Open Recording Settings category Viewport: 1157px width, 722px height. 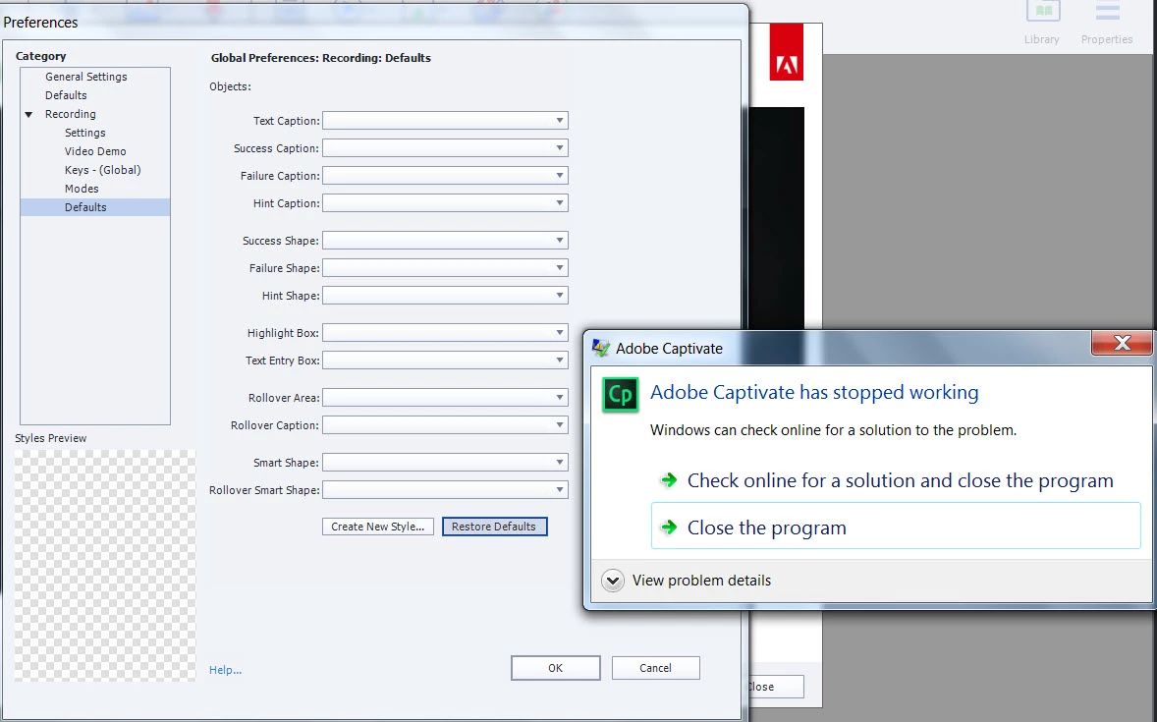coord(84,133)
